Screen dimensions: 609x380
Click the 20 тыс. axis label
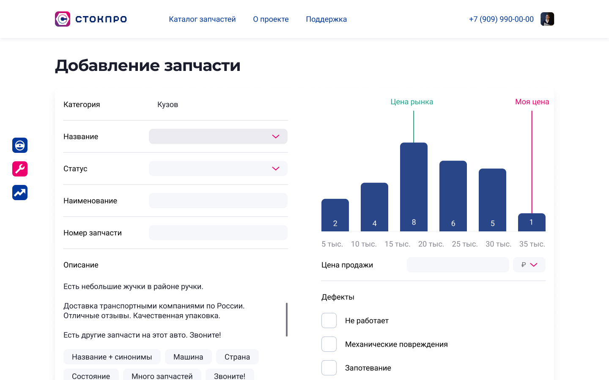pos(431,244)
